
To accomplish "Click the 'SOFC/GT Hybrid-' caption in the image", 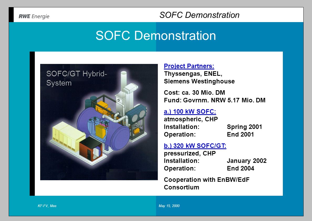I will point(77,74).
